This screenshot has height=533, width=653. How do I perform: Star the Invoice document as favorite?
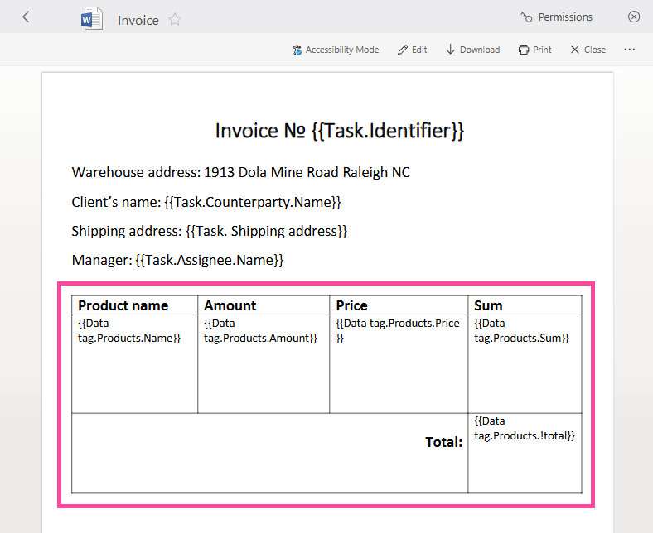175,20
